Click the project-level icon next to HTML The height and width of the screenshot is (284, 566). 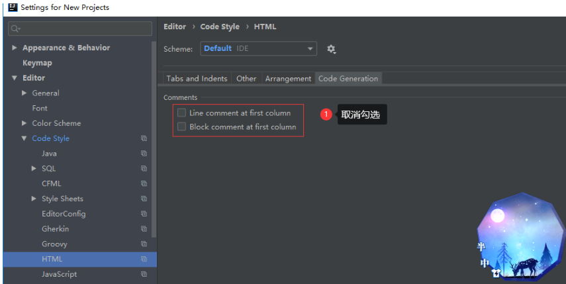[144, 259]
